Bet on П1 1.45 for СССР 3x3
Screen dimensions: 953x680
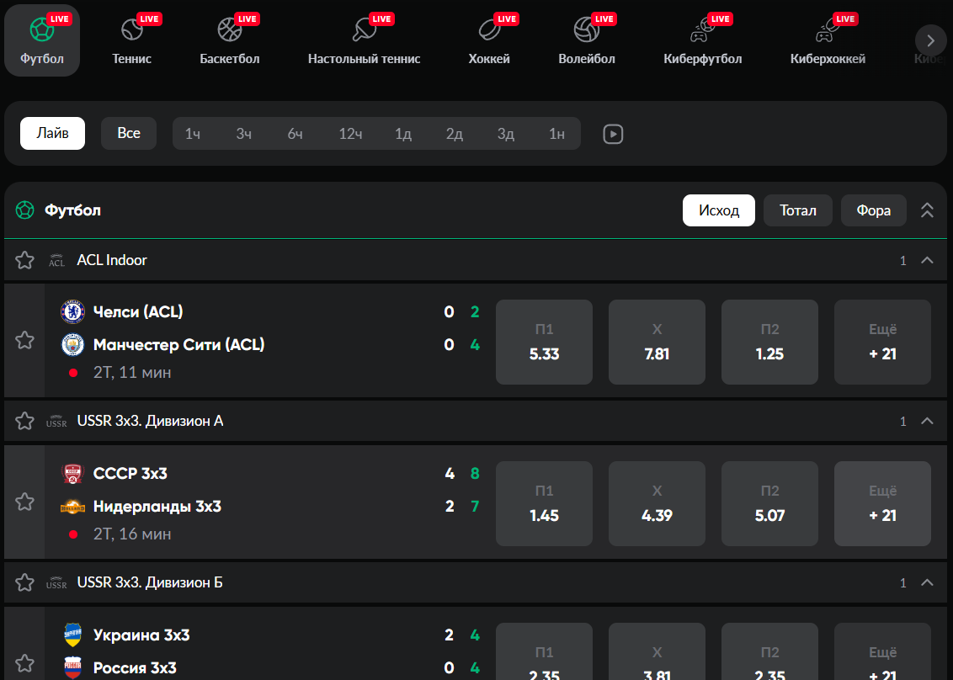click(x=544, y=504)
